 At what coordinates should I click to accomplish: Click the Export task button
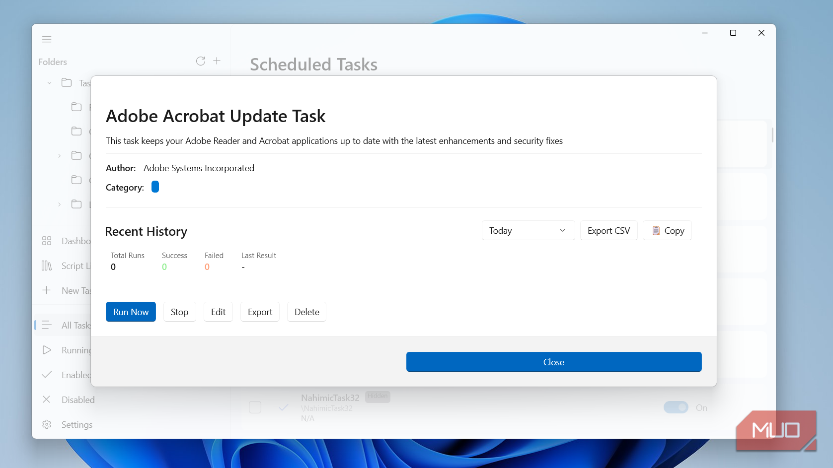[260, 312]
